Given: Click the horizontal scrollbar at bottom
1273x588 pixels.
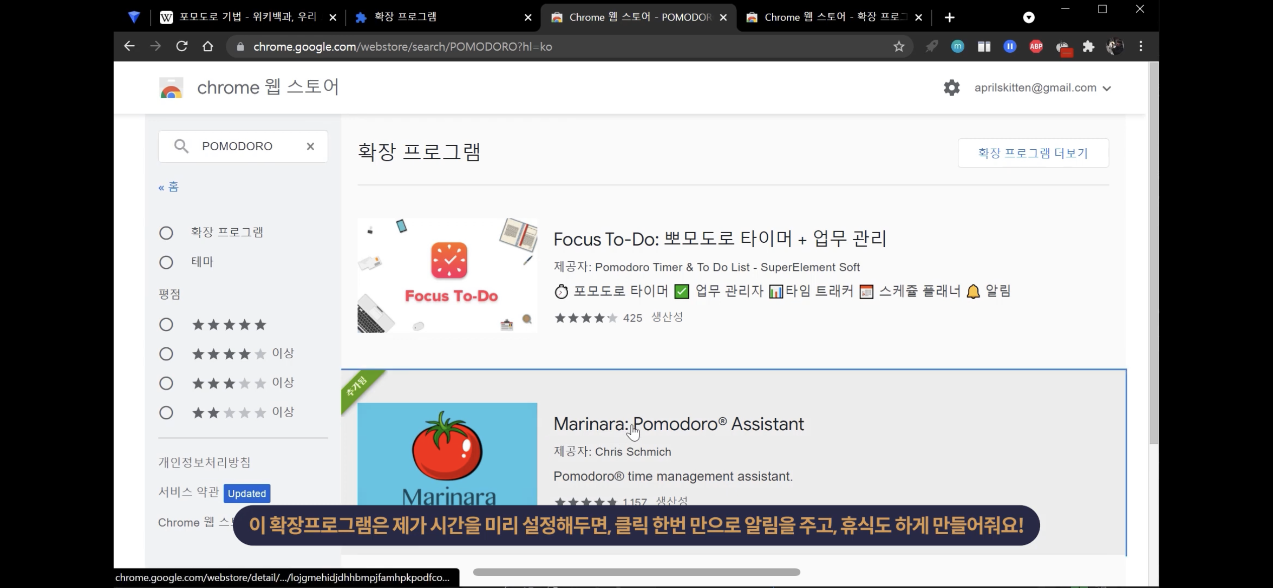Looking at the screenshot, I should click(636, 572).
